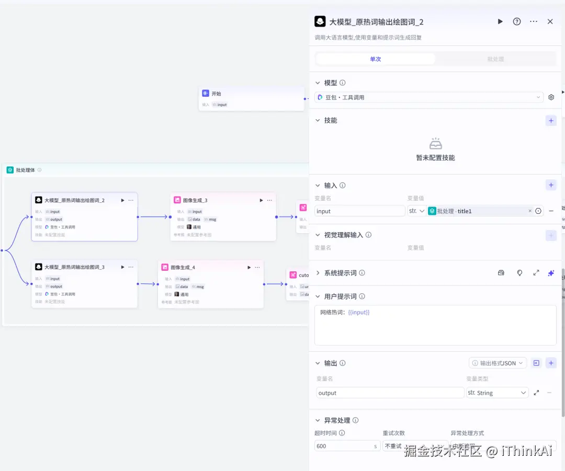Switch to 单次 tab
The height and width of the screenshot is (471, 565).
[376, 59]
